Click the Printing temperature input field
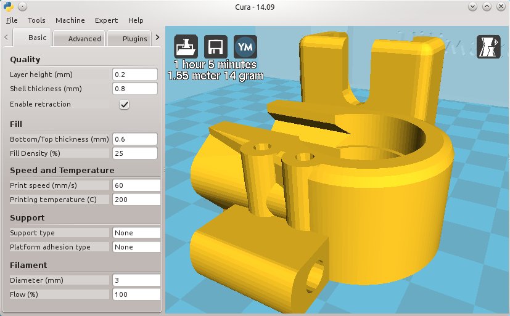 click(135, 200)
